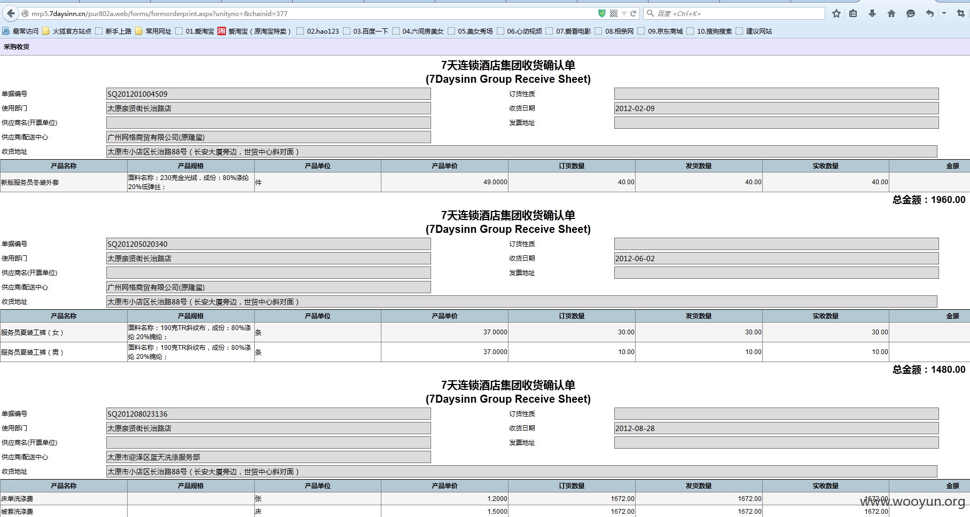Viewport: 970px width, 517px height.
Task: Select the SQ201201004509 order number field
Action: coord(268,94)
